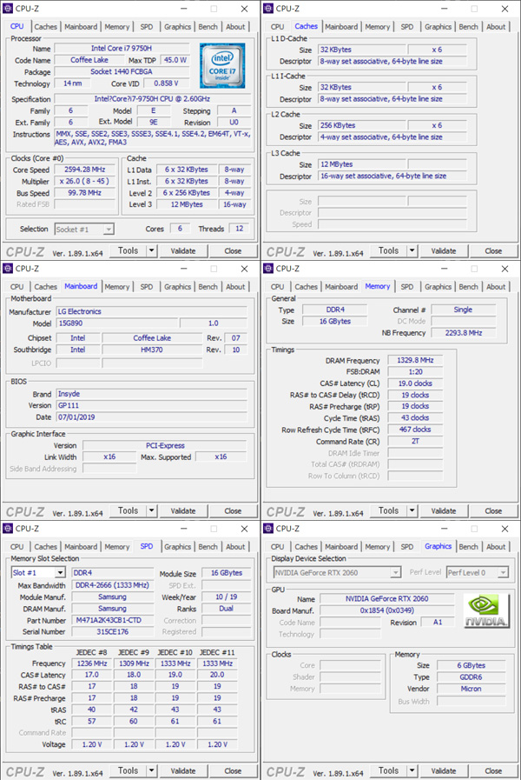
Task: Click the CPU-Z title icon in the SPD tab window
Action: [x=8, y=529]
